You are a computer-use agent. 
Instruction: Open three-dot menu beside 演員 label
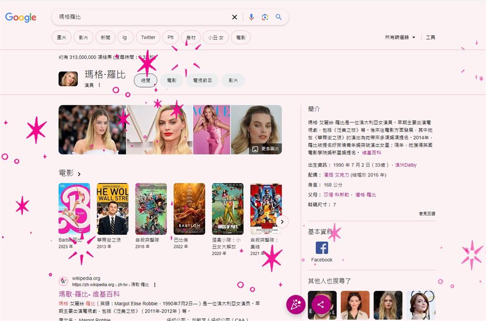coord(99,85)
